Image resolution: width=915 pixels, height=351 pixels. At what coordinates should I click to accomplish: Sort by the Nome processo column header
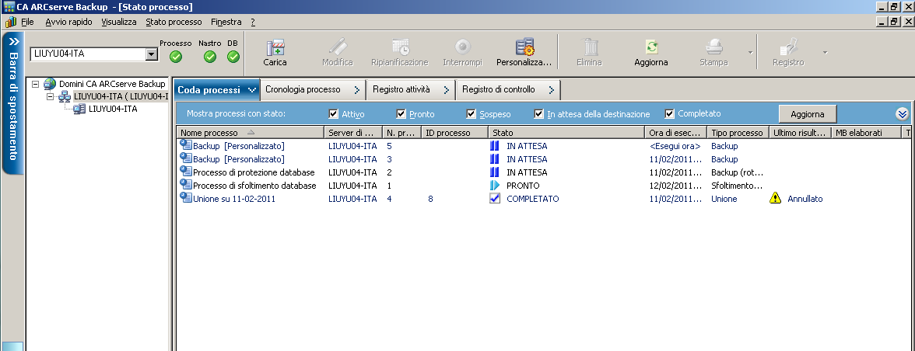250,133
